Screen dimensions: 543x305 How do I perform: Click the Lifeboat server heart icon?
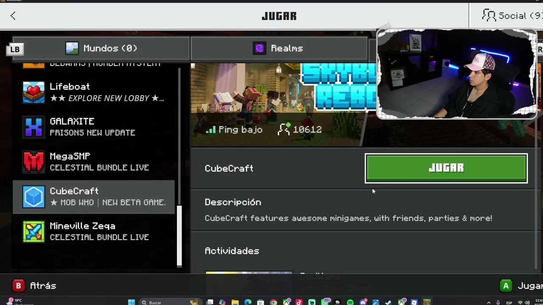pyautogui.click(x=34, y=92)
